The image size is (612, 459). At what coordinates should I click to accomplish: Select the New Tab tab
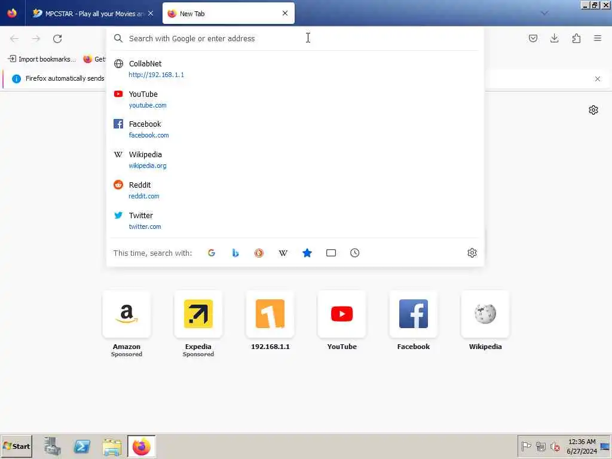click(228, 14)
